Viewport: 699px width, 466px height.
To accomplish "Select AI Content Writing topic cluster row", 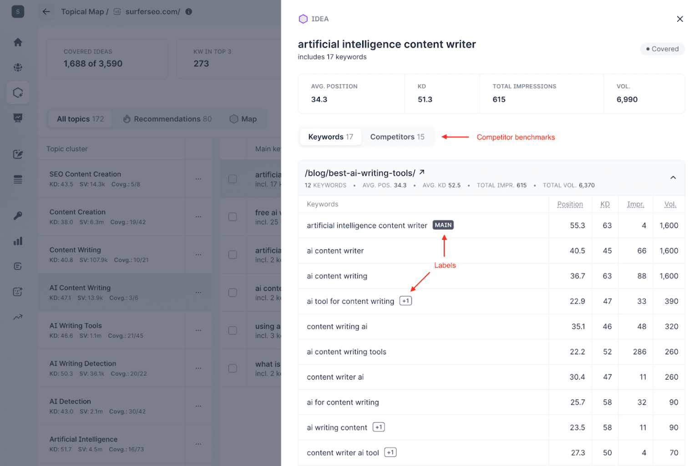I will point(125,292).
